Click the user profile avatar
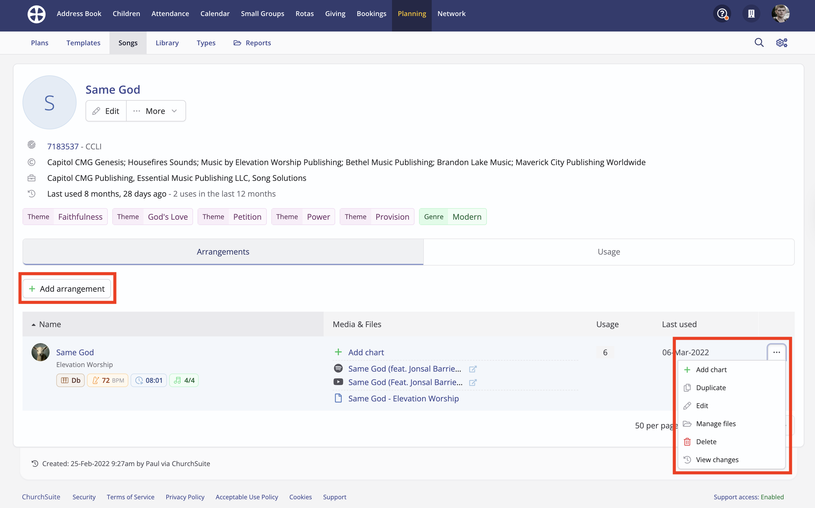Screen dimensions: 815x508 click(x=780, y=14)
